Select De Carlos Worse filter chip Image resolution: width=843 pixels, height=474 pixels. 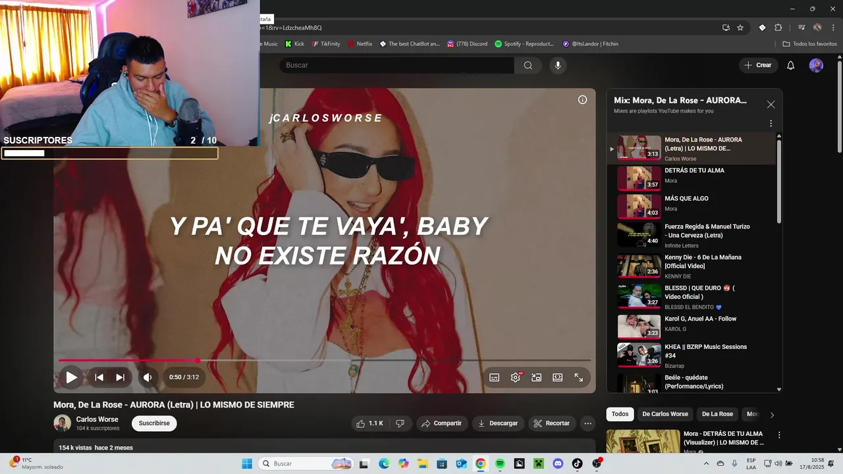[x=665, y=414]
